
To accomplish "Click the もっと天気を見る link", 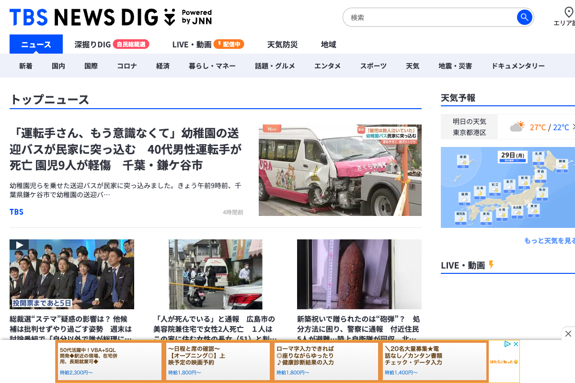I will click(549, 240).
